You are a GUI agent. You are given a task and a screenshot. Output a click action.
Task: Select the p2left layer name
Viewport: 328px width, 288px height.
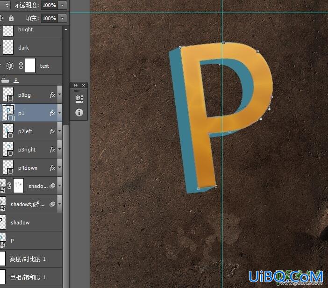[25, 131]
